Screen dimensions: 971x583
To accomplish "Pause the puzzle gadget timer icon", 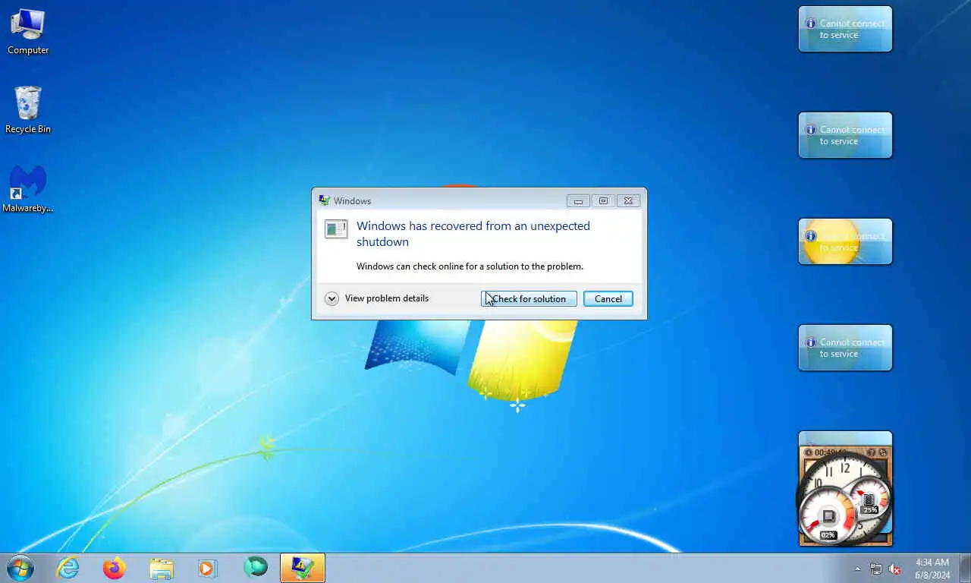I will tap(809, 452).
